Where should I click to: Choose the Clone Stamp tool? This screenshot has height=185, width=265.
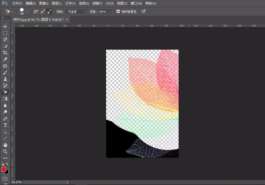[5, 79]
